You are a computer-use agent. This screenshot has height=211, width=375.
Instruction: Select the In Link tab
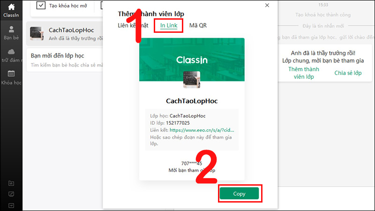pyautogui.click(x=169, y=25)
